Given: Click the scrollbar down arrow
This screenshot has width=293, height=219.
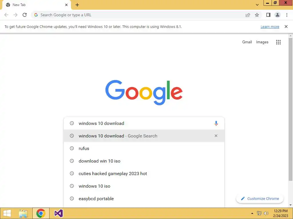Looking at the screenshot, I should [x=291, y=205].
